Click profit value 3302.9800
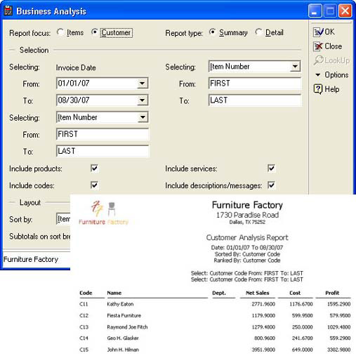Image resolution: width=356 pixels, height=356 pixels. (x=338, y=350)
